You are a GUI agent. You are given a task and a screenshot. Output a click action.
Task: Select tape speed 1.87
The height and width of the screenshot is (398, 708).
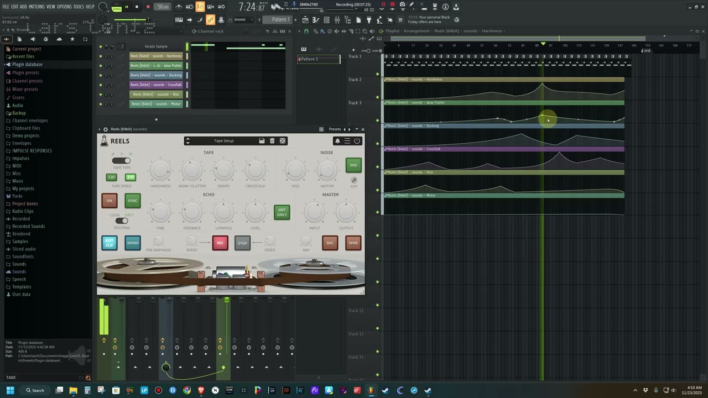[x=112, y=177]
